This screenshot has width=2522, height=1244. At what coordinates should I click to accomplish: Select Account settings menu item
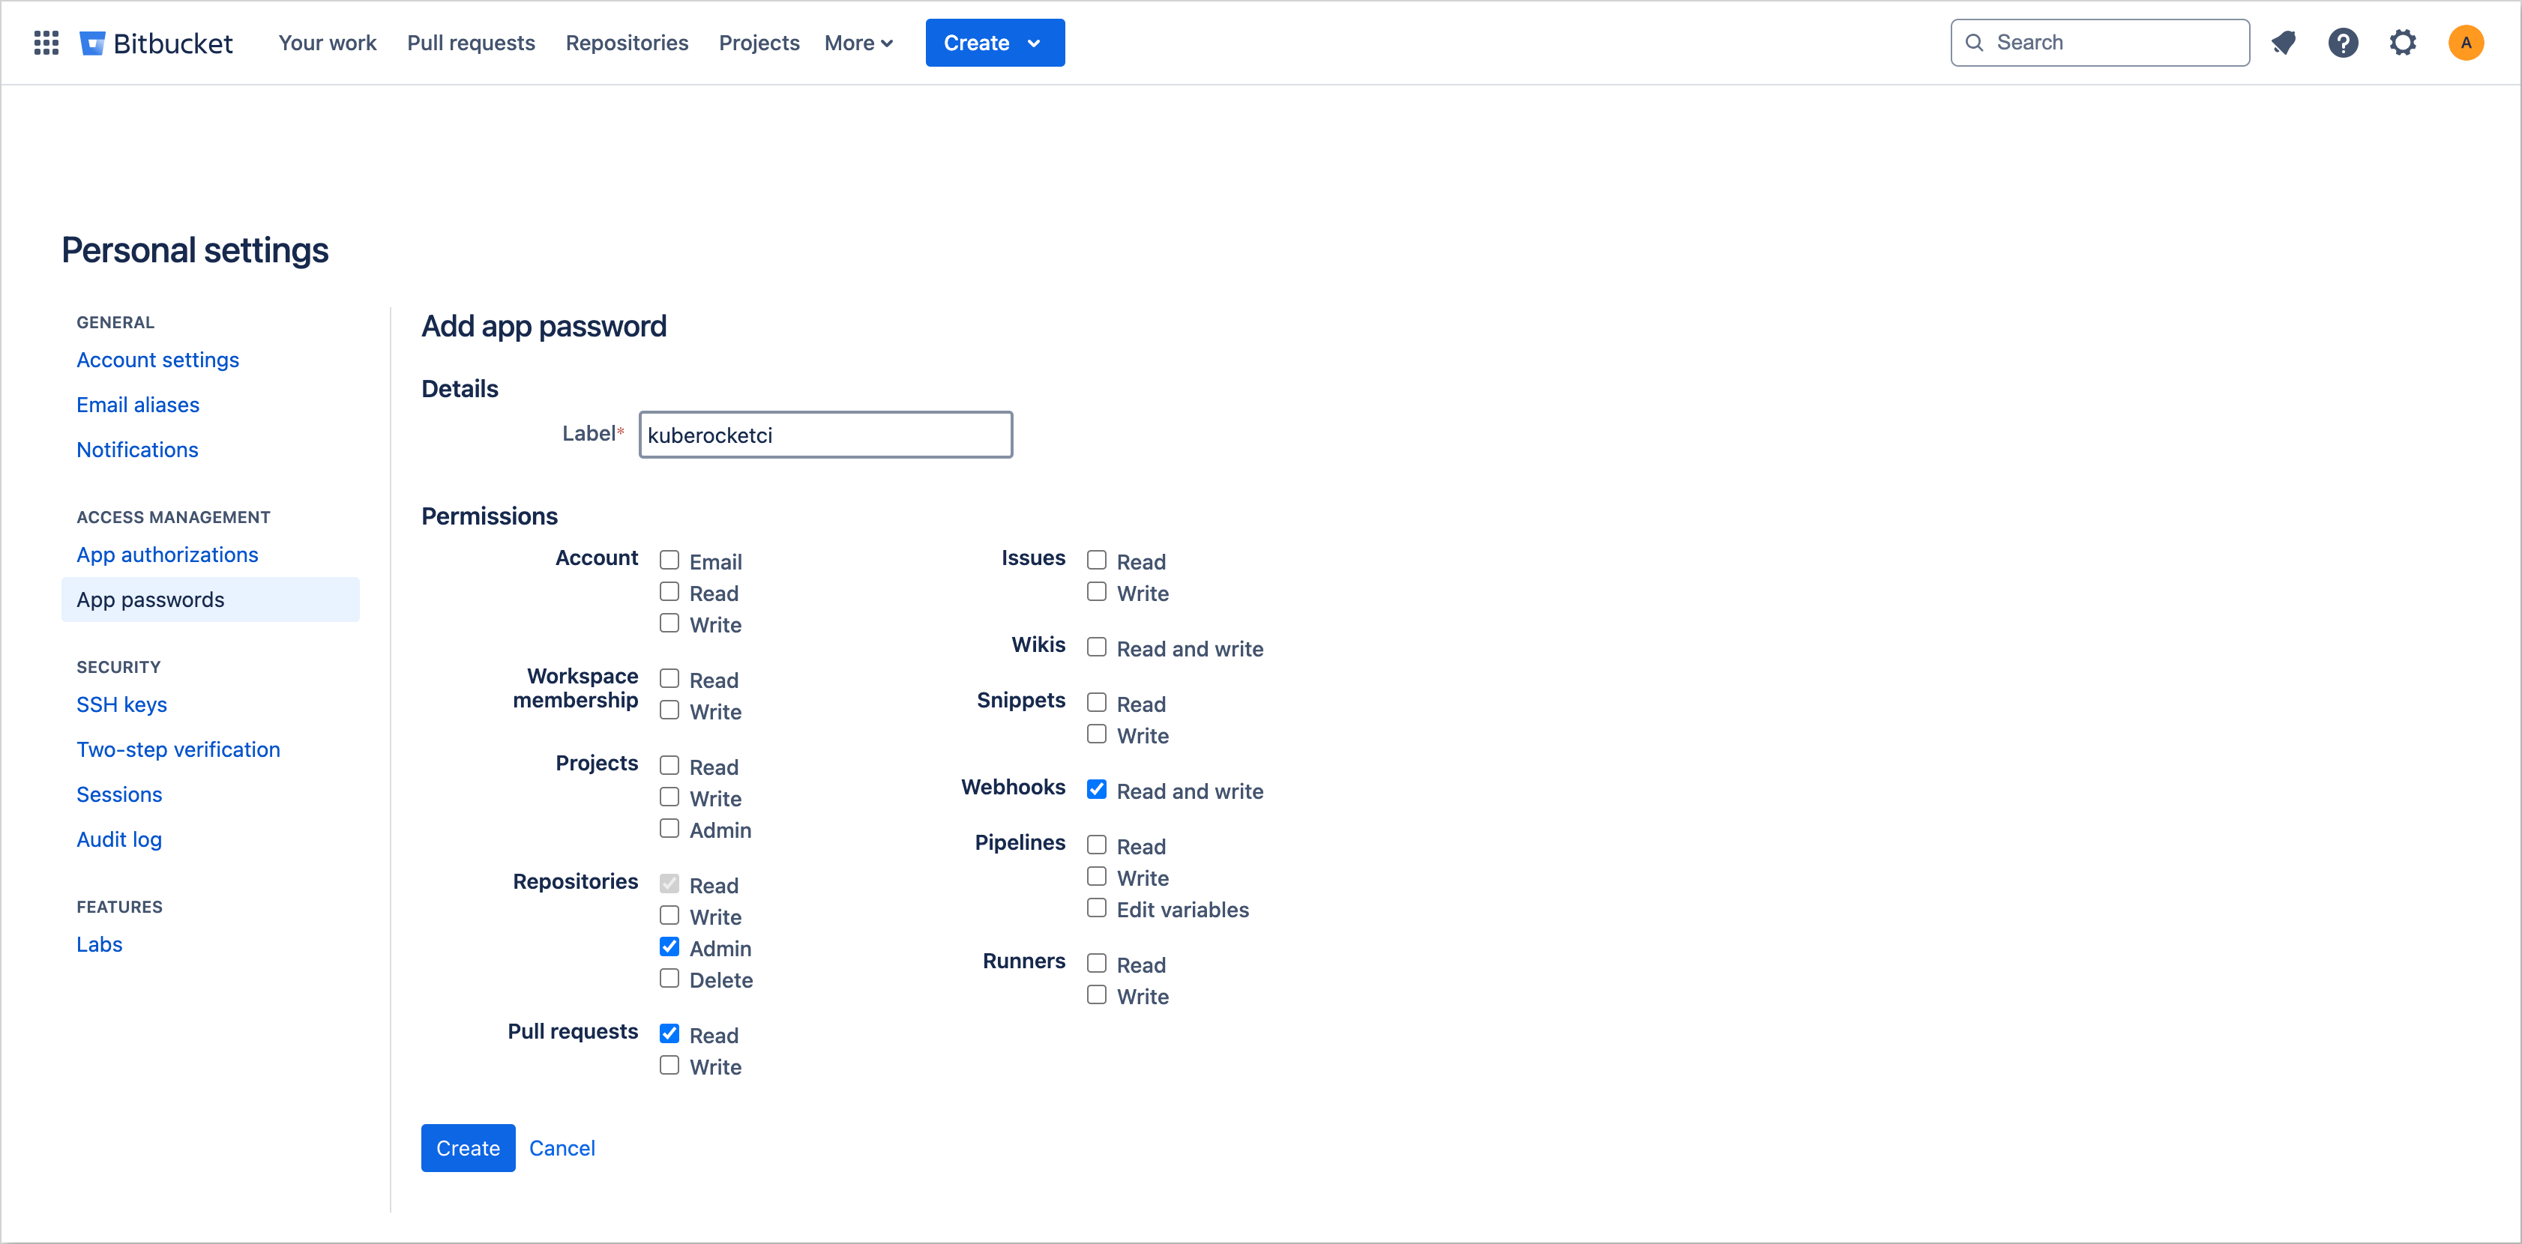pyautogui.click(x=157, y=358)
